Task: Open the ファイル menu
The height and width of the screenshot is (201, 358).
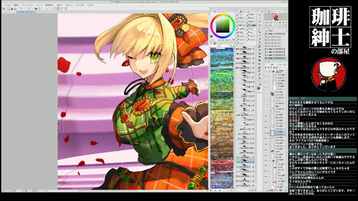Action: pyautogui.click(x=7, y=5)
